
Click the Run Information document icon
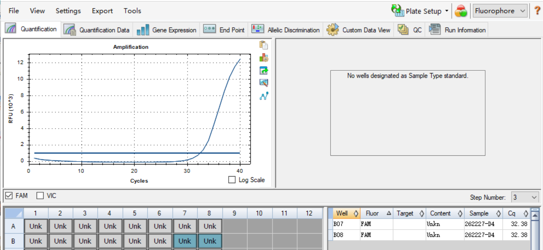click(434, 29)
